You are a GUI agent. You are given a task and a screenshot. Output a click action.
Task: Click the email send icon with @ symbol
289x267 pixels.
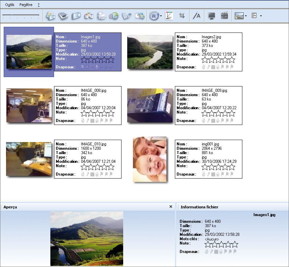(x=113, y=16)
